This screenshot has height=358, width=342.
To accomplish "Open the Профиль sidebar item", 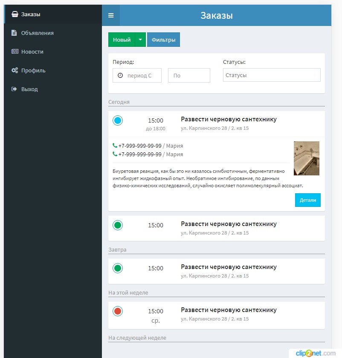I will point(53,70).
